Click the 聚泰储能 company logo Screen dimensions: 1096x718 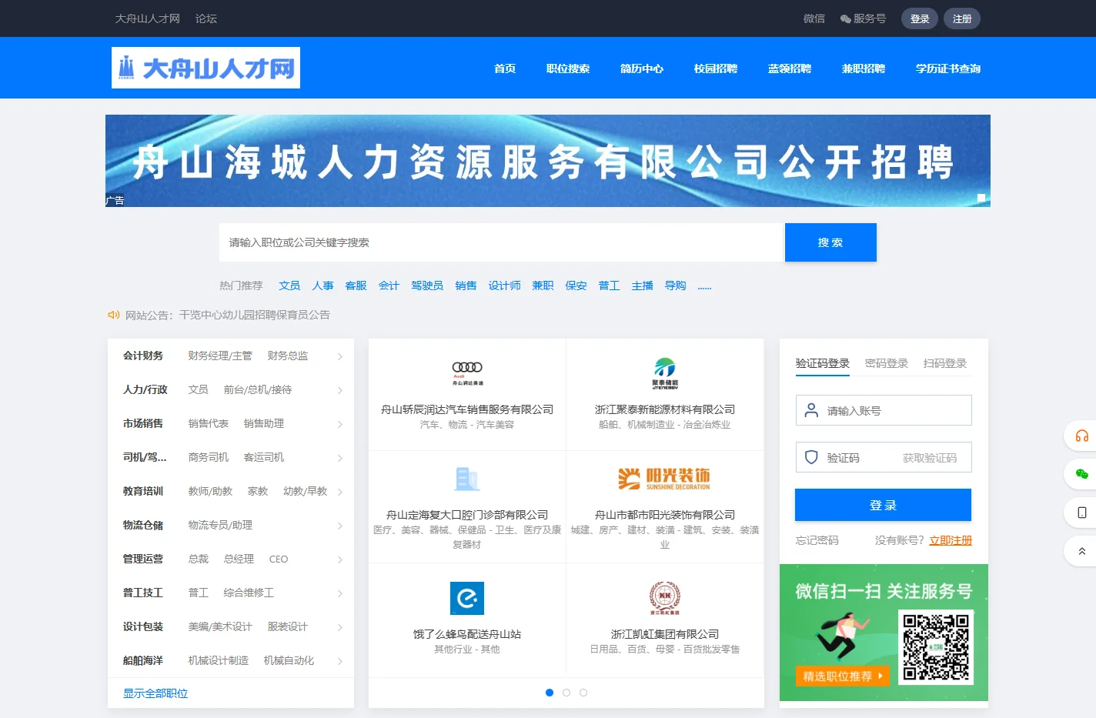[665, 373]
